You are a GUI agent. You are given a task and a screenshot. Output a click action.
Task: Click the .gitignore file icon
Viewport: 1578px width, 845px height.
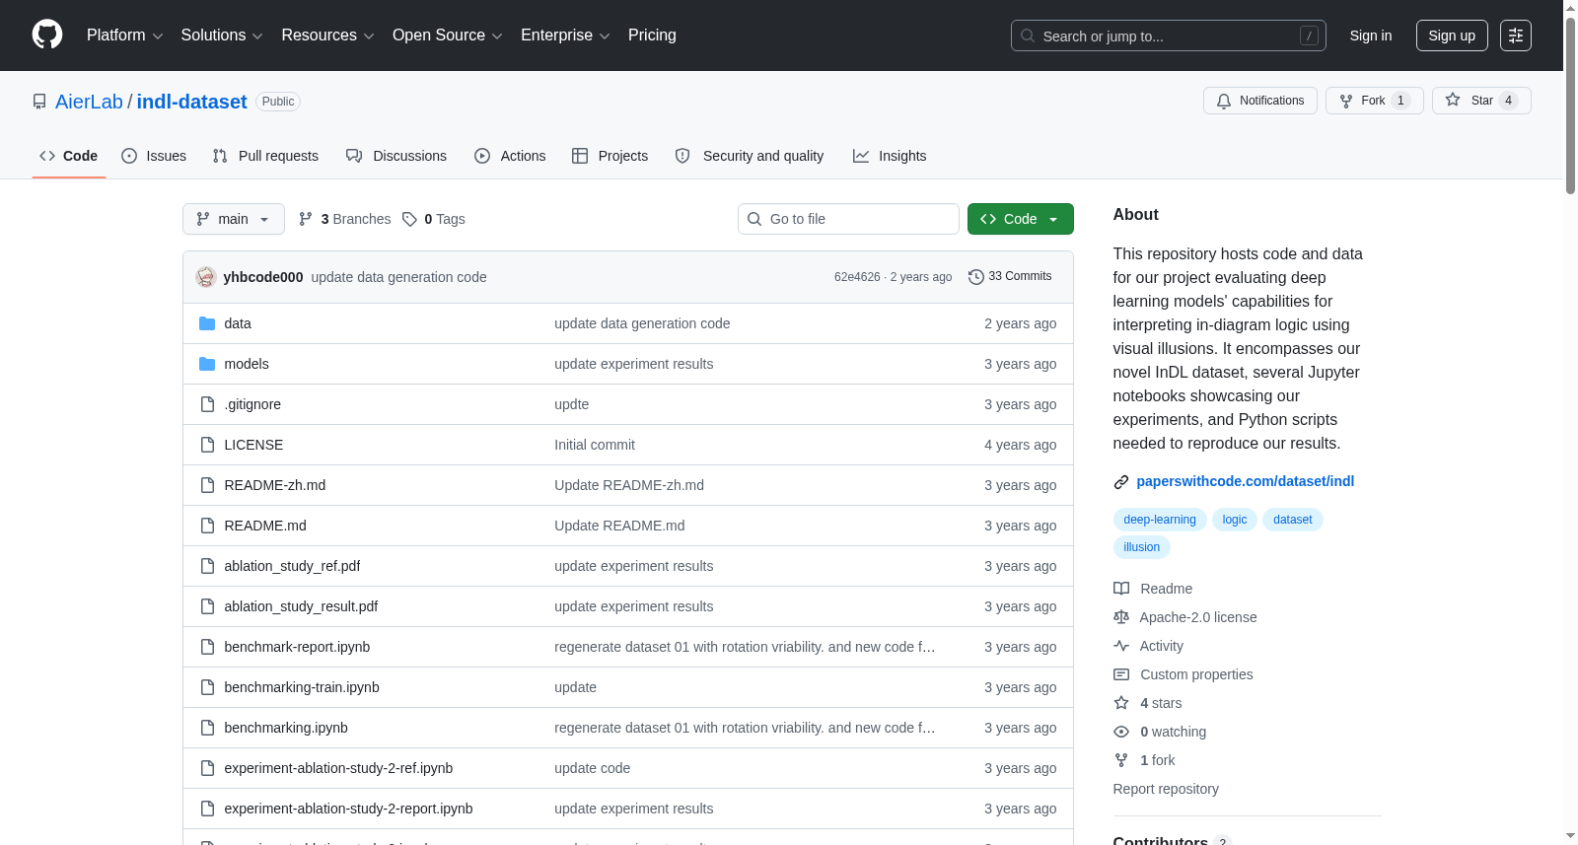click(x=207, y=404)
